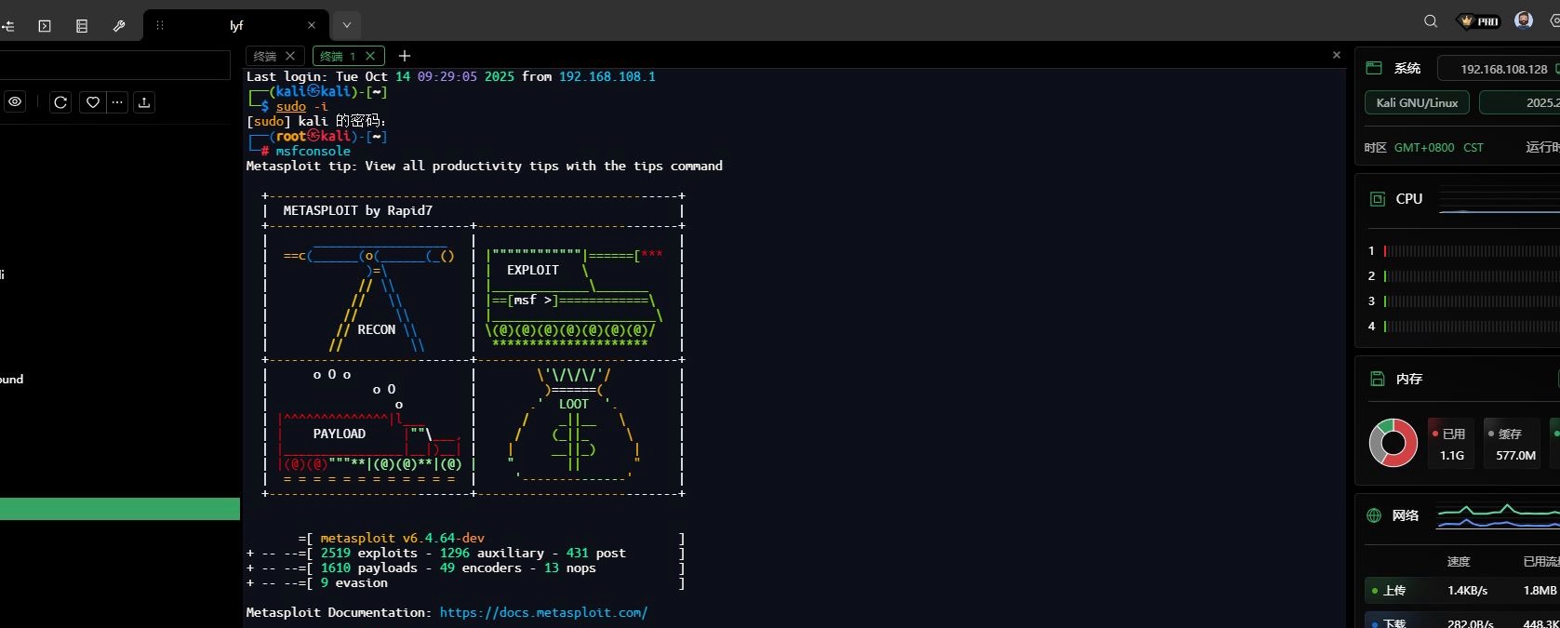Open the user avatar profile
This screenshot has height=628, width=1560.
[1524, 20]
